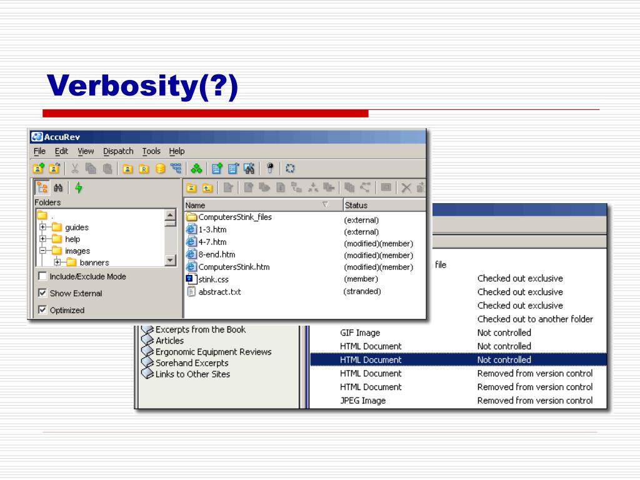
Task: Select the folder tree view icon
Action: 42,187
